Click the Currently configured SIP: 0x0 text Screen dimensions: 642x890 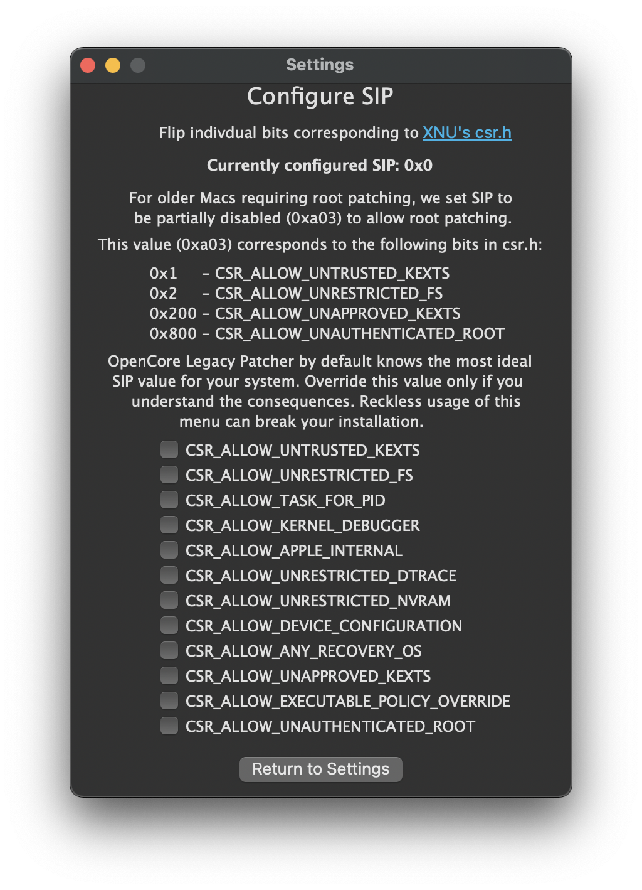(320, 166)
